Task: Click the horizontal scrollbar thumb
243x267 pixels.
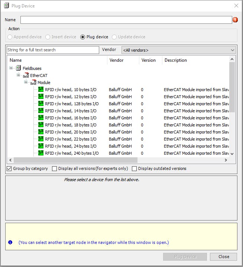Action: [75, 160]
